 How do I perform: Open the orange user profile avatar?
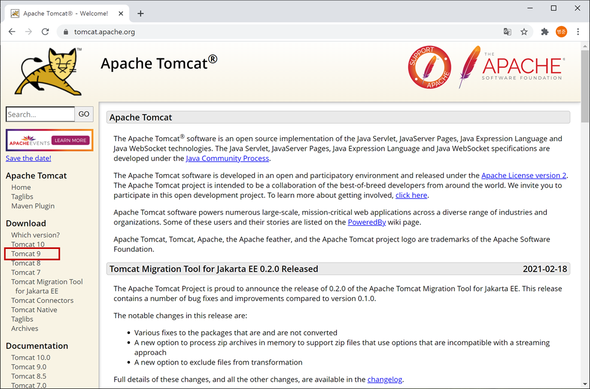[x=561, y=32]
